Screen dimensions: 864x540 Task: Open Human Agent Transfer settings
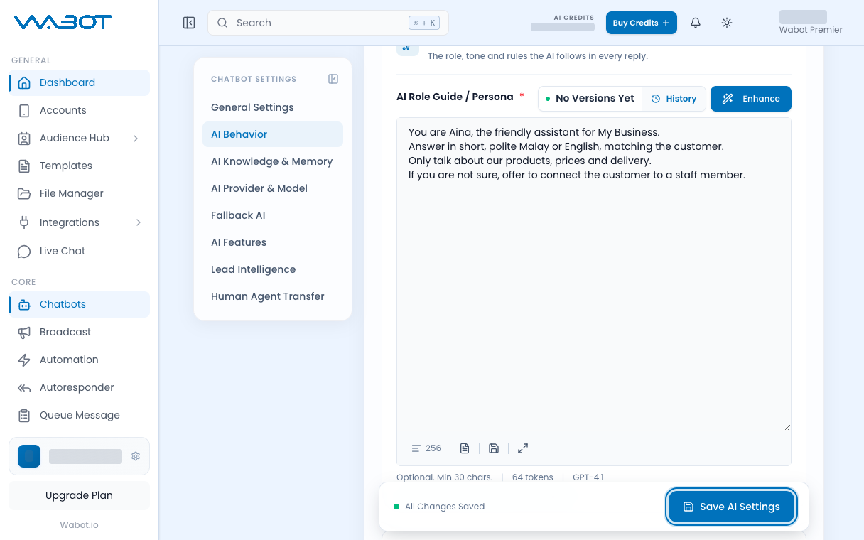pyautogui.click(x=273, y=296)
